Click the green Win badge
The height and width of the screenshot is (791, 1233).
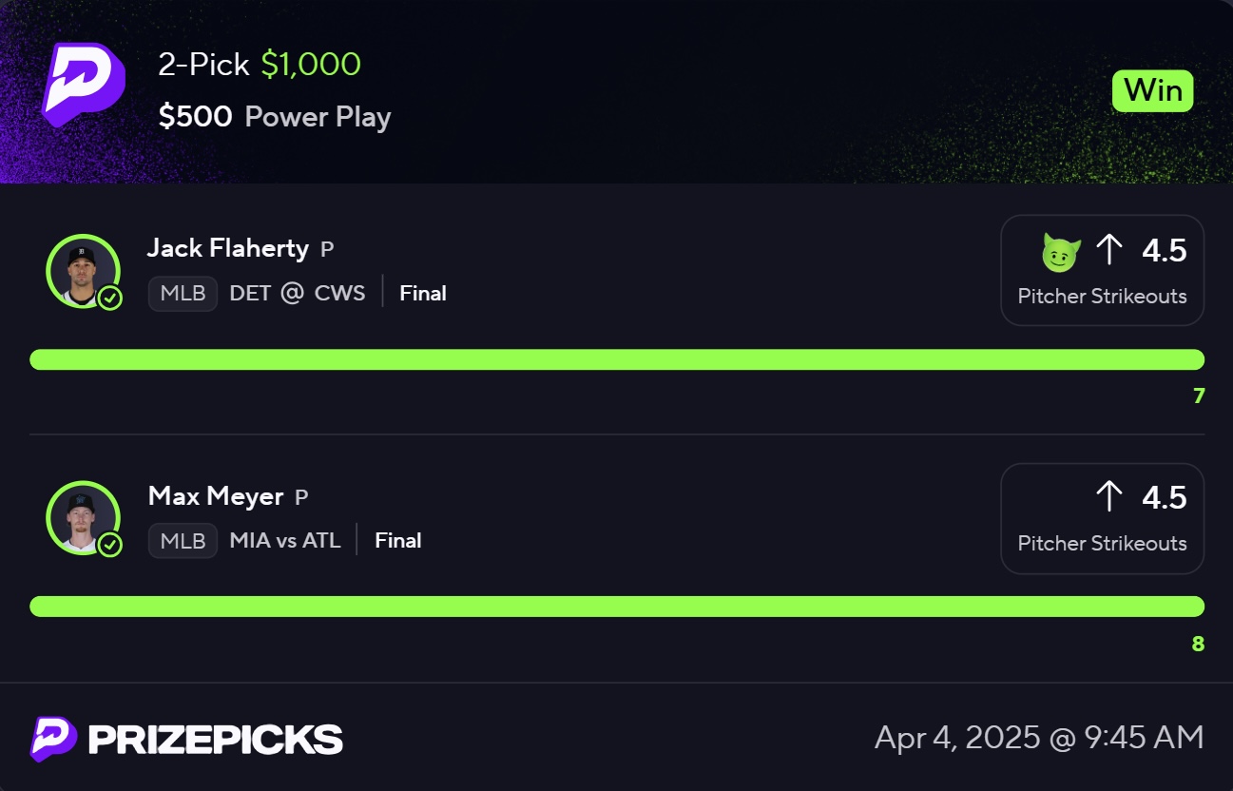coord(1152,90)
